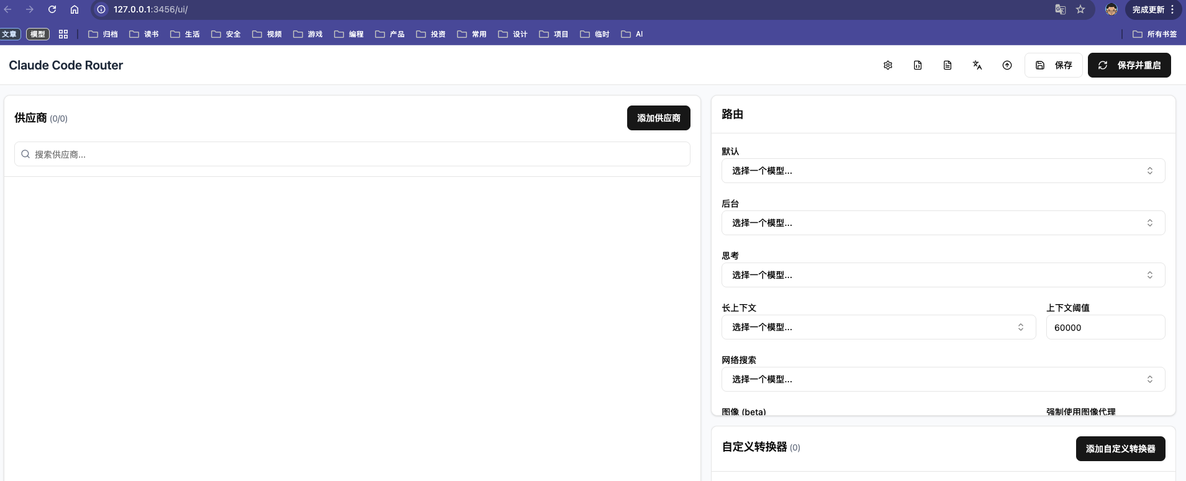
Task: Open the AI bookmarks folder
Action: click(x=632, y=34)
